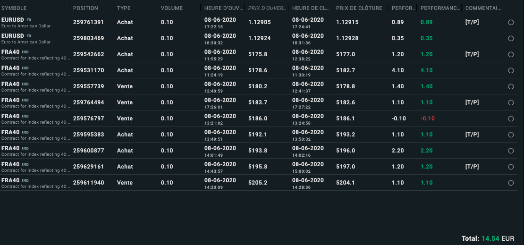Click info icon for position 259611940

(x=511, y=183)
